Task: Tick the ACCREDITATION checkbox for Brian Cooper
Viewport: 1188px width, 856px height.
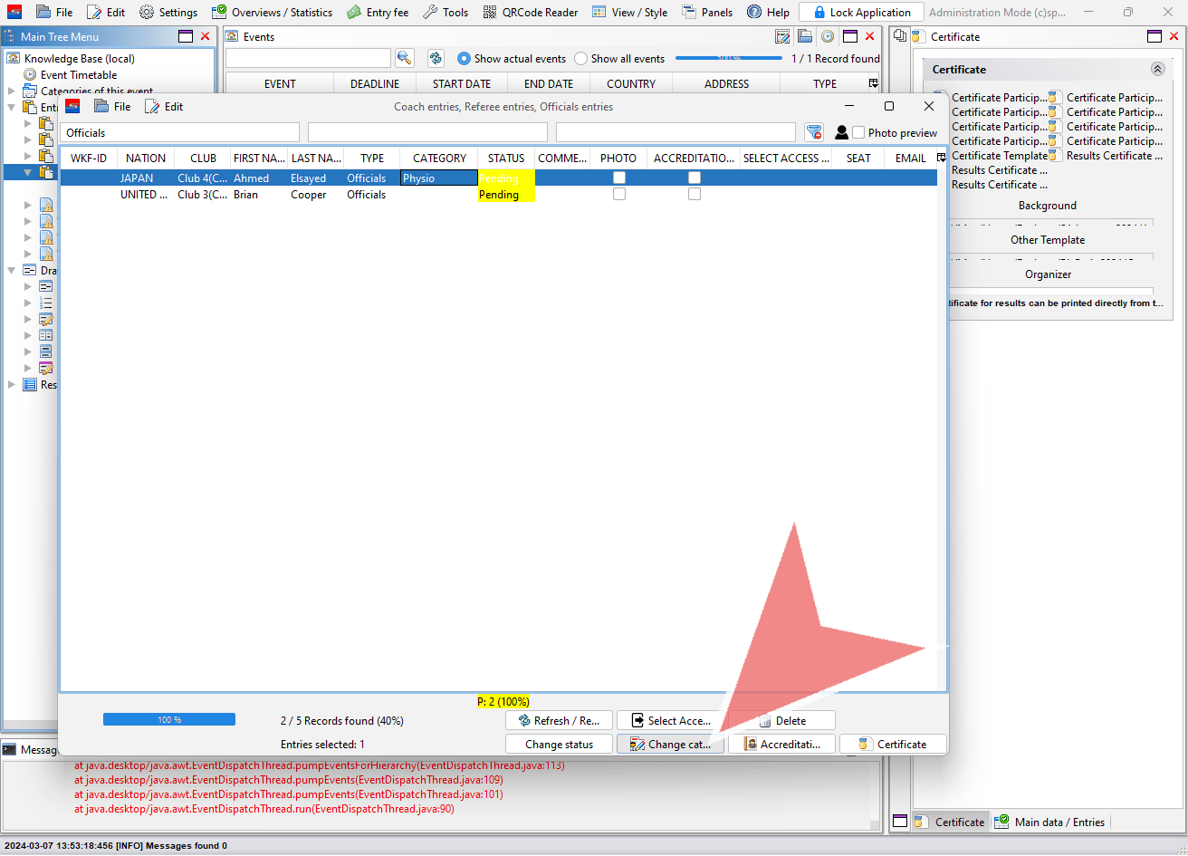Action: click(695, 194)
